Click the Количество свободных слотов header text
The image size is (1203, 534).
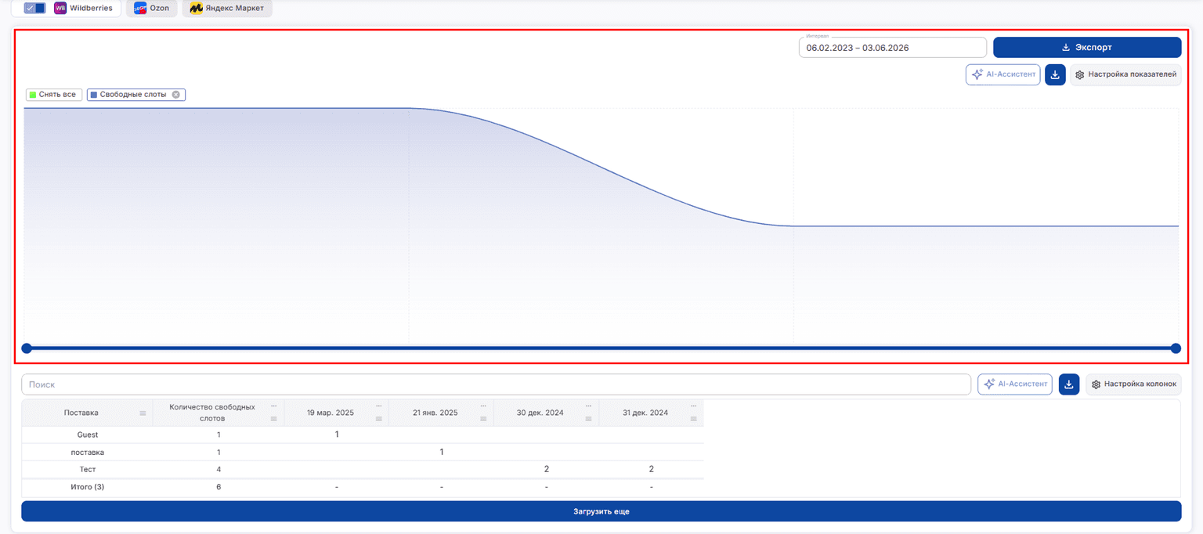[212, 413]
